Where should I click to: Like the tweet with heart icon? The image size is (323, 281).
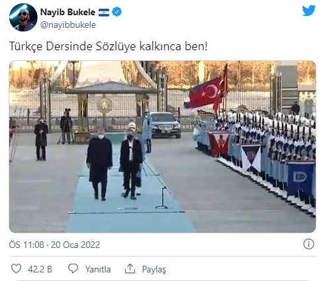(17, 268)
